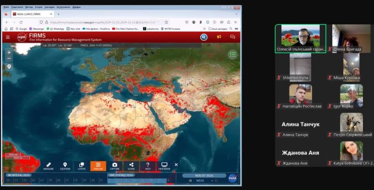Click the map location marker button
This screenshot has width=374, height=190.
coord(9,67)
